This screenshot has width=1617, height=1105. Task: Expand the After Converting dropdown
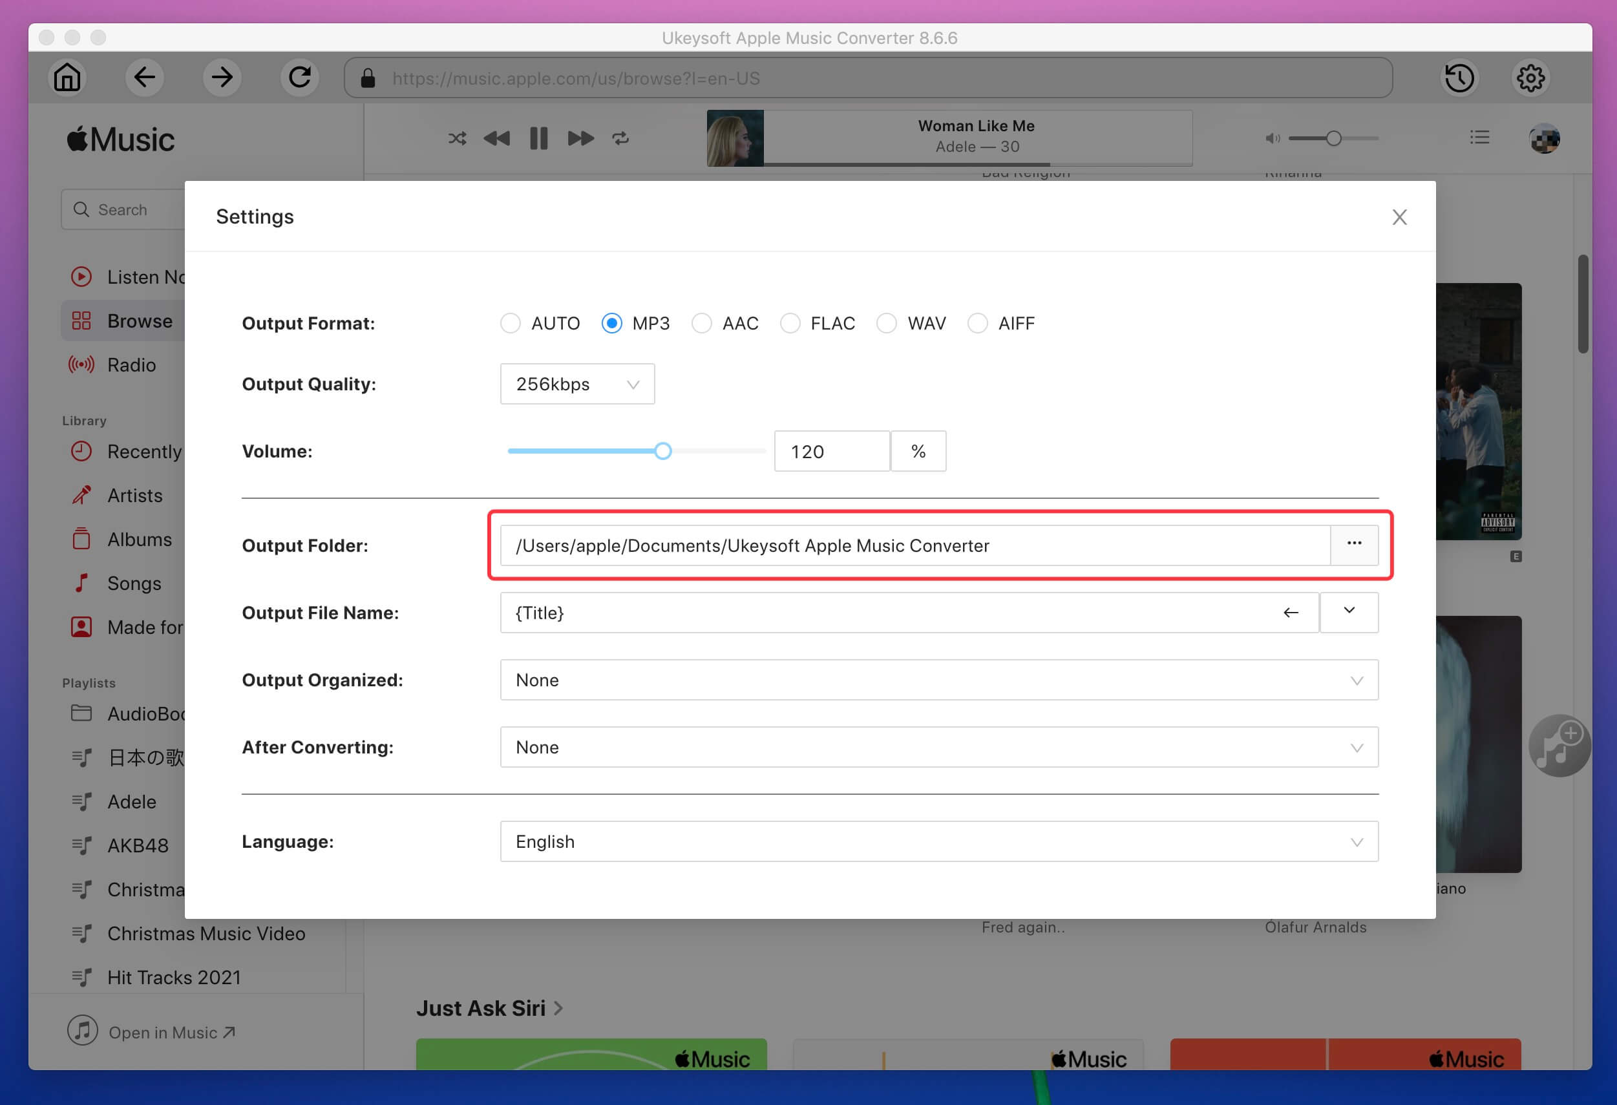click(x=1354, y=747)
